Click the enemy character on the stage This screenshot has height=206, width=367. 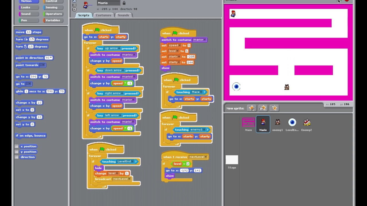pyautogui.click(x=287, y=87)
